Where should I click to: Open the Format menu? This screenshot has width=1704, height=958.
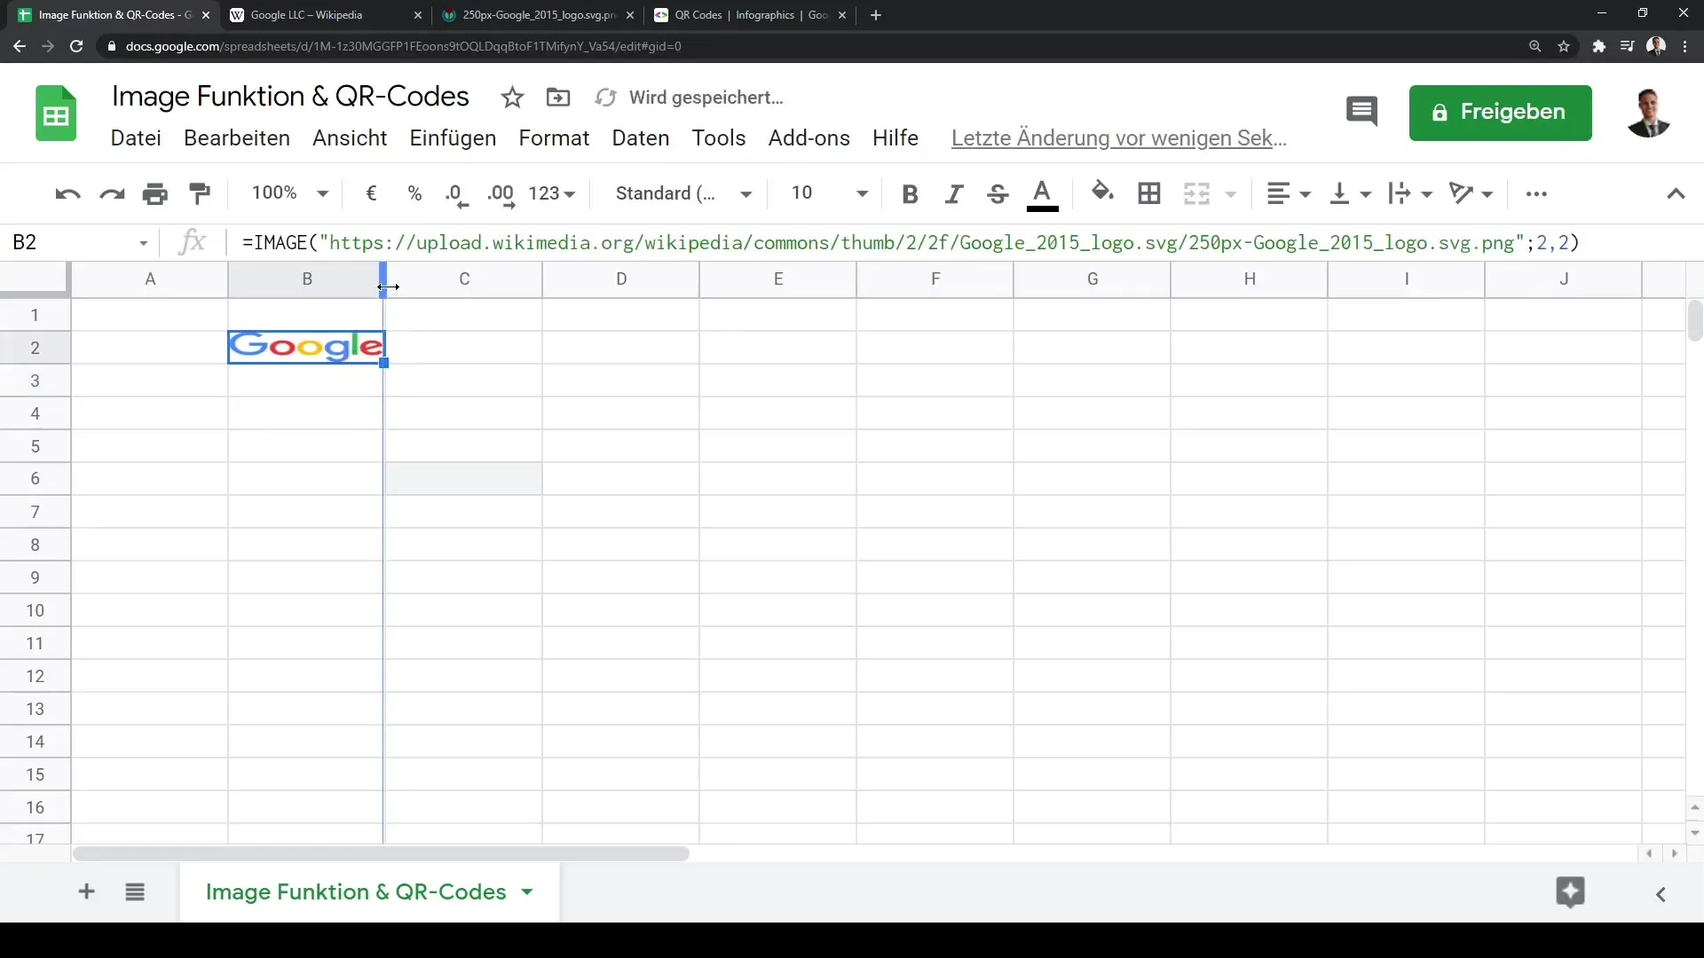pyautogui.click(x=554, y=138)
